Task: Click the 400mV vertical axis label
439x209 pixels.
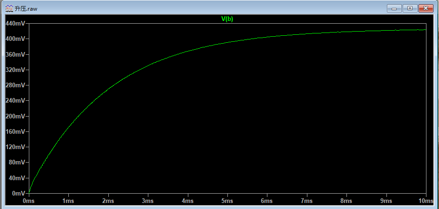Action: (x=15, y=39)
